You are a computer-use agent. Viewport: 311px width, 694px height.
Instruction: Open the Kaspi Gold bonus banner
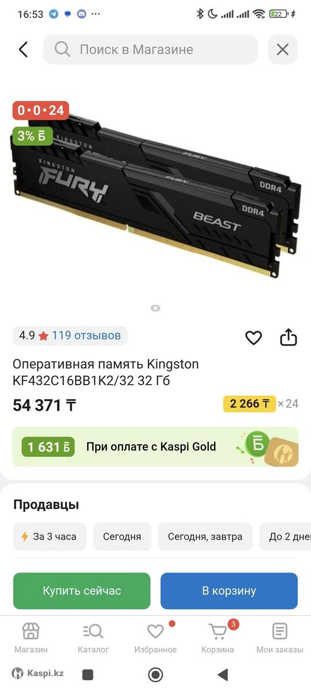coord(156,447)
